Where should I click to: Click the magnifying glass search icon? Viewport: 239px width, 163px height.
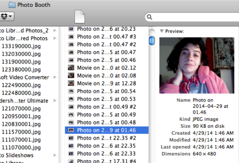(x=149, y=17)
